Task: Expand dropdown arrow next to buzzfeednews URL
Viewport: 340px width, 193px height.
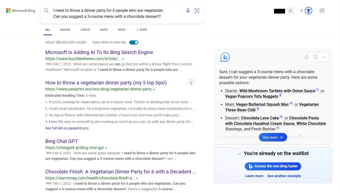Action: [123, 59]
